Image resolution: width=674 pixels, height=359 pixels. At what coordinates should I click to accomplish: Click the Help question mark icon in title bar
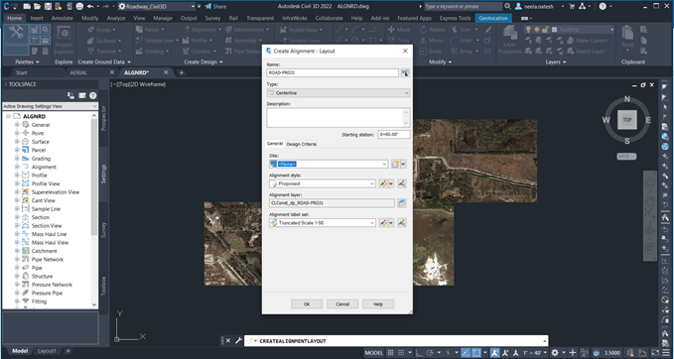603,6
